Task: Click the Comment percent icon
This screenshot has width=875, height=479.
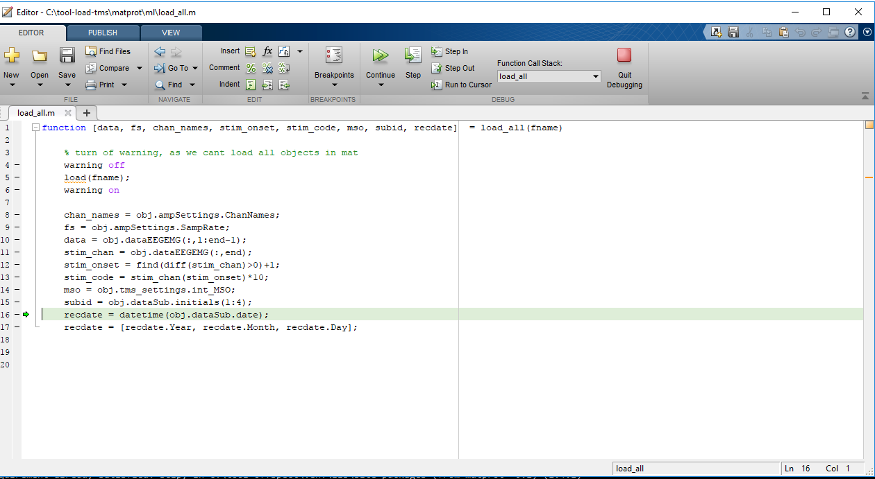Action: (251, 68)
